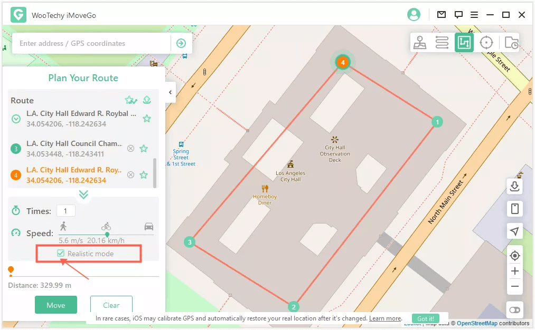
Task: Collapse the route panel with side arrow
Action: 170,92
